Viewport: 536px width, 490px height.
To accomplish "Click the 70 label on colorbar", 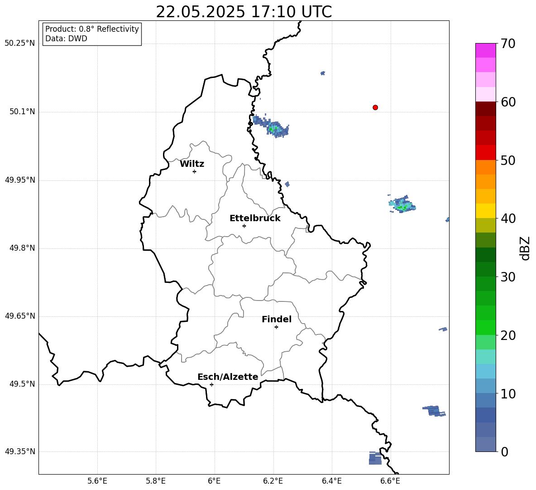I will point(508,44).
